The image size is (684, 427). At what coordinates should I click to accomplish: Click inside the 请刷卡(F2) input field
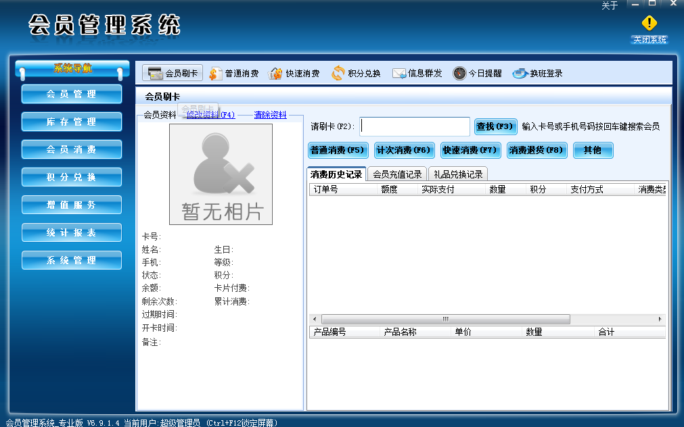pyautogui.click(x=414, y=126)
